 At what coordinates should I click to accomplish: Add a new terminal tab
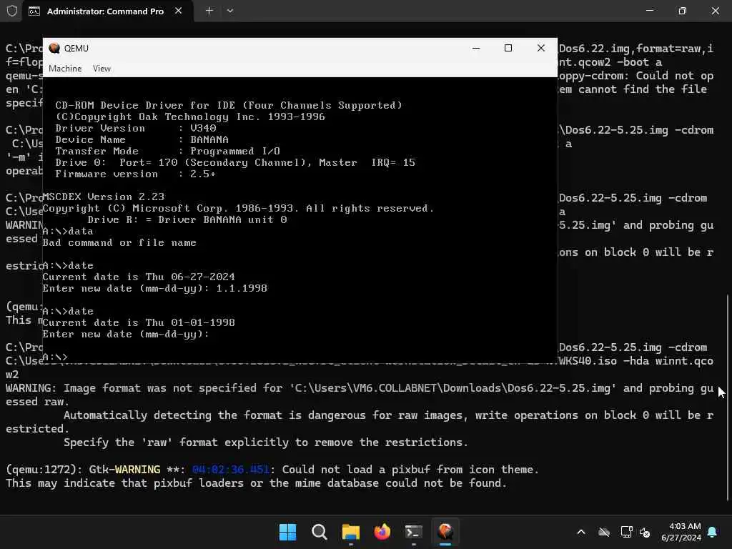tap(209, 11)
